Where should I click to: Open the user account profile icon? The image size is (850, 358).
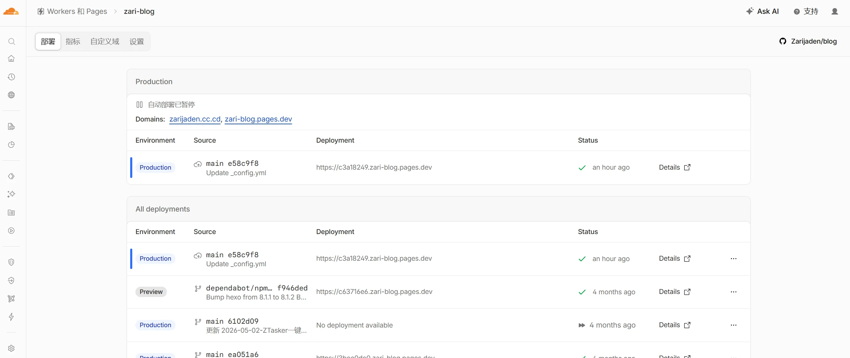coord(835,11)
